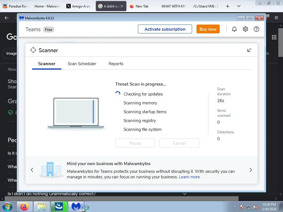The width and height of the screenshot is (283, 212).
Task: Cancel the threat scan
Action: click(x=179, y=143)
